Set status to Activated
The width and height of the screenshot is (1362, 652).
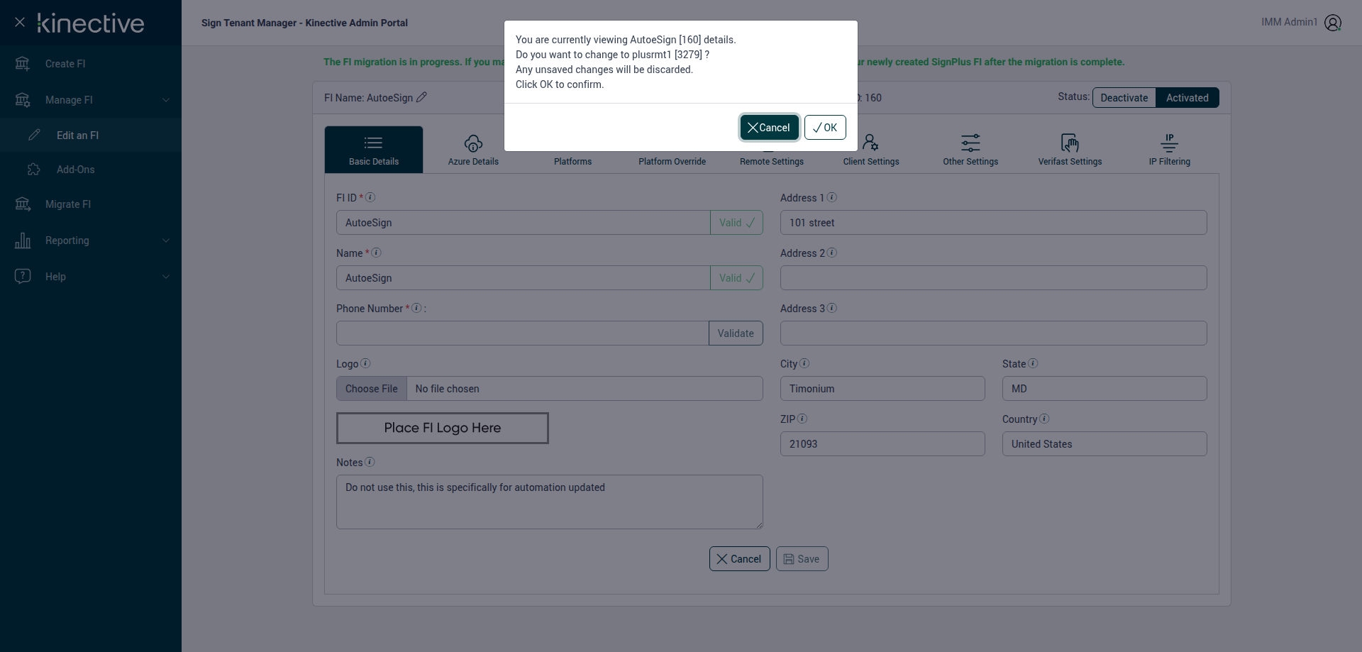[x=1187, y=98]
